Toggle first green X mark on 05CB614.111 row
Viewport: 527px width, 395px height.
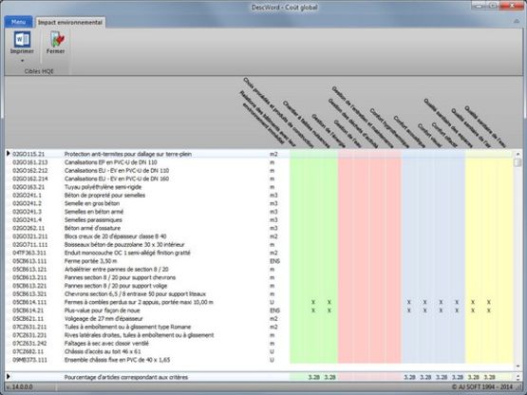(x=313, y=302)
